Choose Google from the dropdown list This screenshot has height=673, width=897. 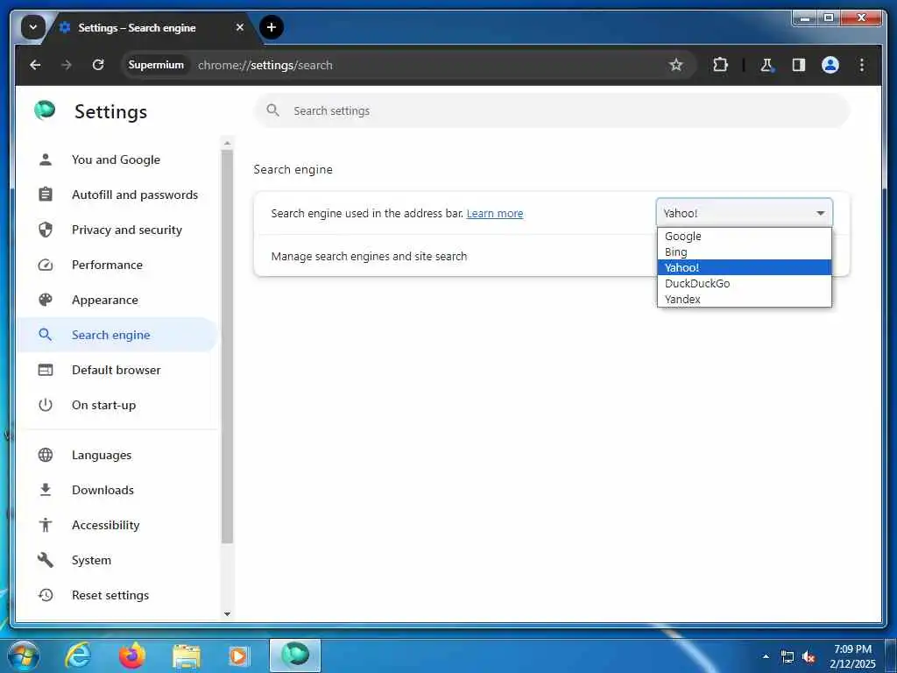745,236
